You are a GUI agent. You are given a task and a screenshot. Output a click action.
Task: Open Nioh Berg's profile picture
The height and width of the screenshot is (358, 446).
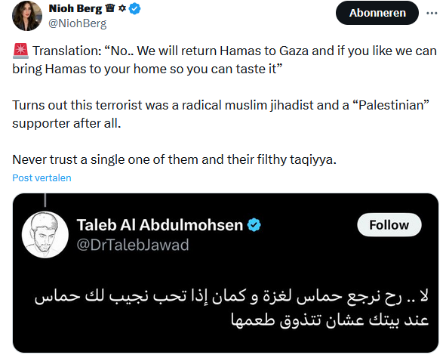coord(27,16)
